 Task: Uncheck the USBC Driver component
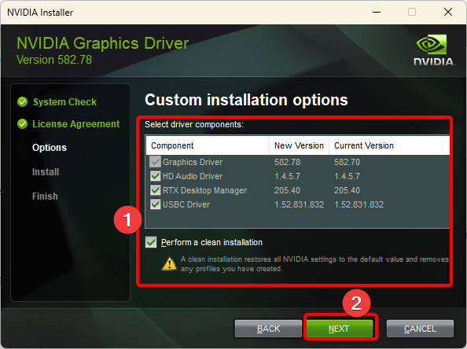coord(155,204)
